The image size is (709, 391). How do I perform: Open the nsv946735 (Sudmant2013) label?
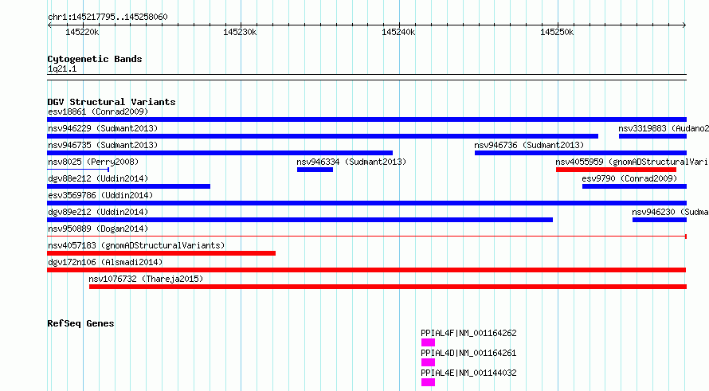(103, 145)
